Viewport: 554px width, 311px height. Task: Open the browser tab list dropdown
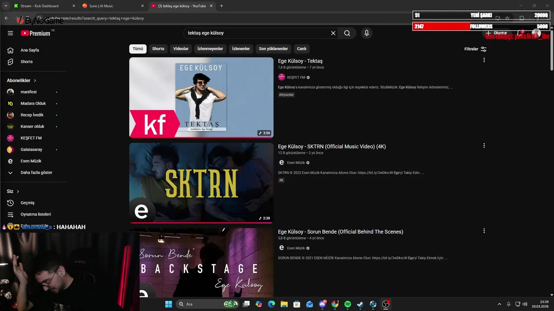point(6,6)
